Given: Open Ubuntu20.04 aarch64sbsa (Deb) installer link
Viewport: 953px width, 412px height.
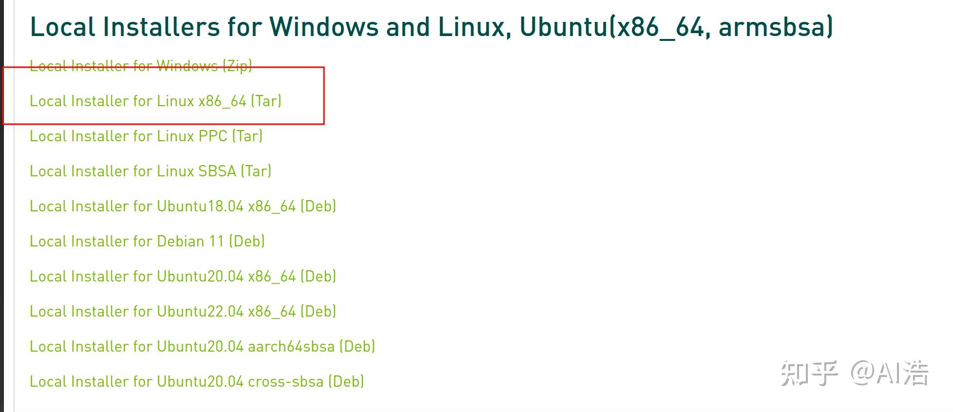Looking at the screenshot, I should [202, 346].
